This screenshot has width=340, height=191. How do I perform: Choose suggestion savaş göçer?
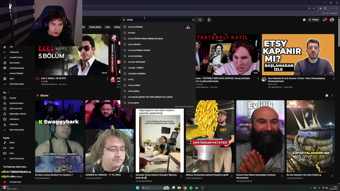click(x=158, y=91)
